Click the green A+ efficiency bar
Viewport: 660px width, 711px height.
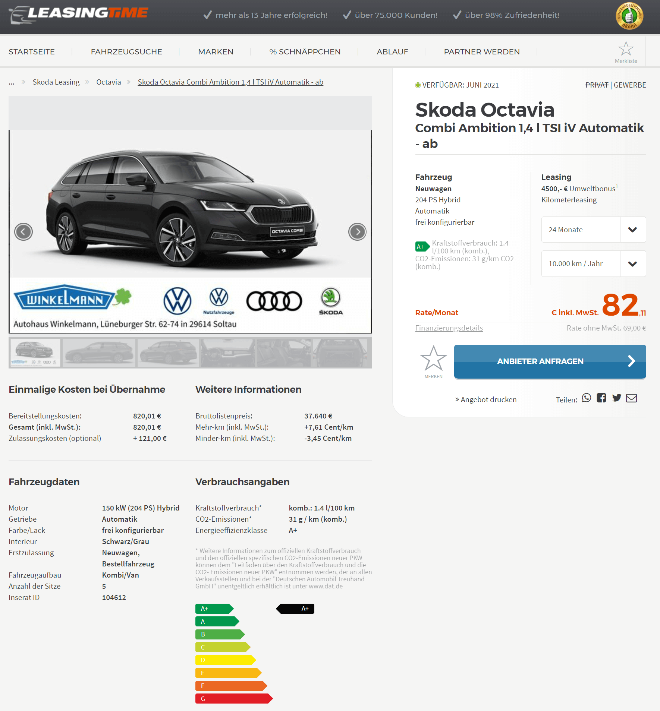click(x=214, y=609)
